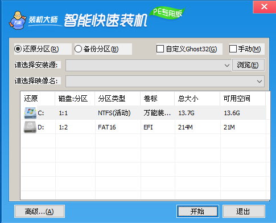Click the 1:2 disk partition cell

tap(63, 127)
